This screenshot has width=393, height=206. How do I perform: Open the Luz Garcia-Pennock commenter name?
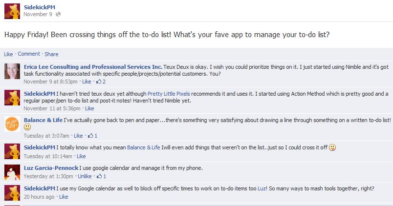tap(51, 168)
